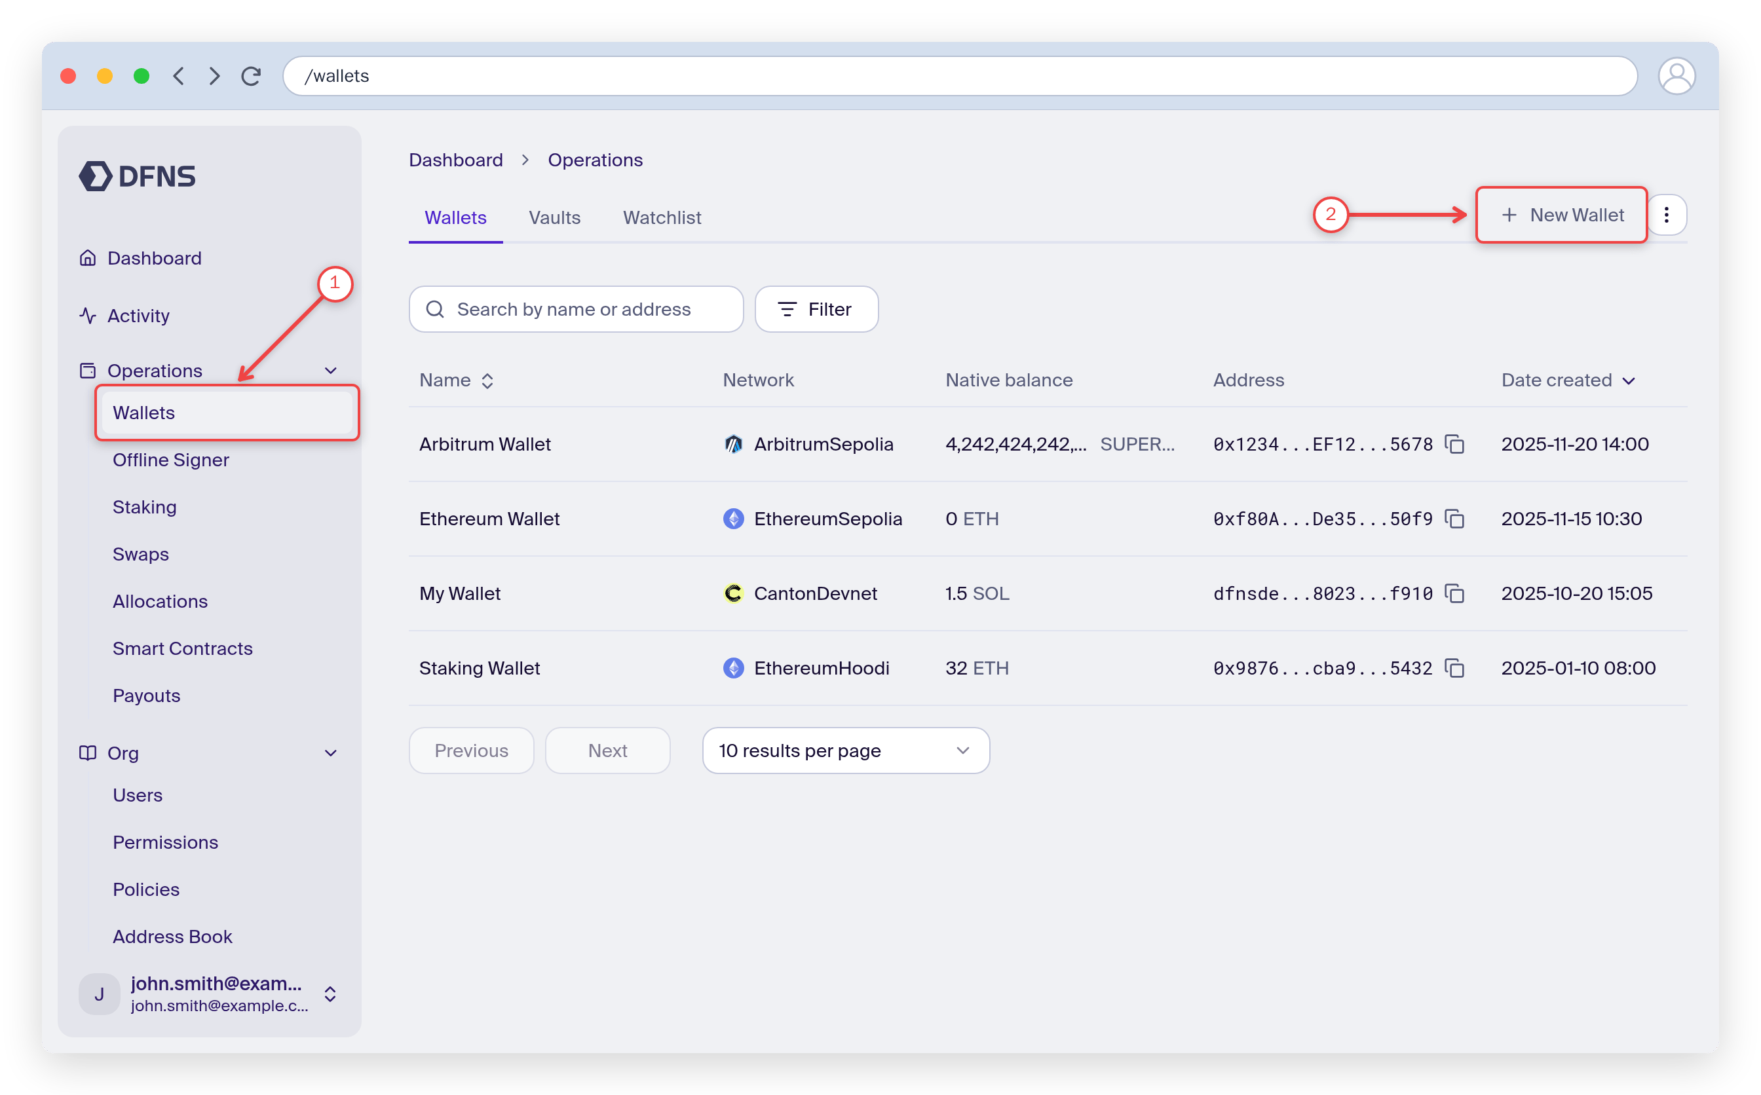Click the browser forward arrow
Viewport: 1761px width, 1095px height.
point(214,76)
